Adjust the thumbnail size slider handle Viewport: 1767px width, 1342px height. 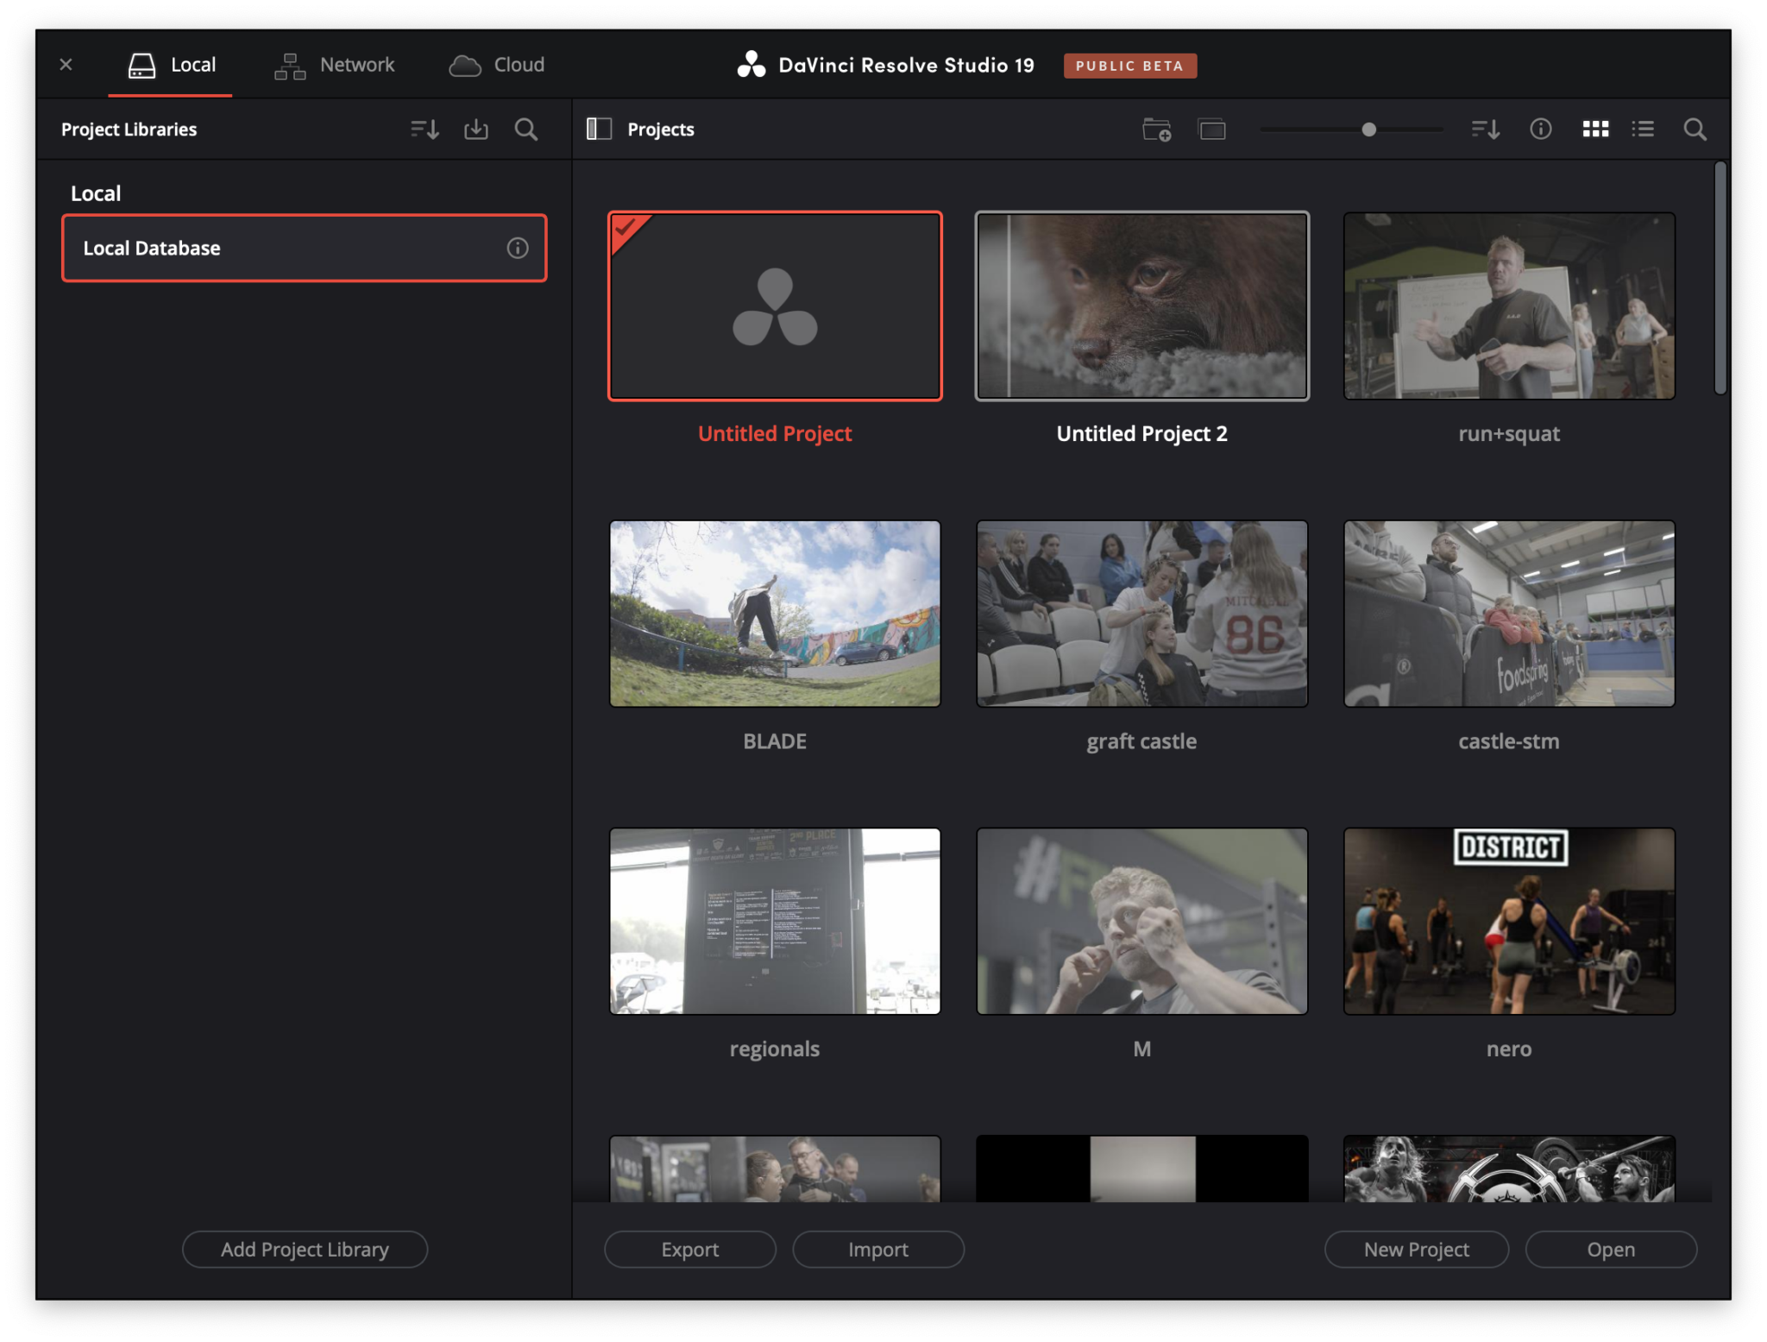[1368, 129]
